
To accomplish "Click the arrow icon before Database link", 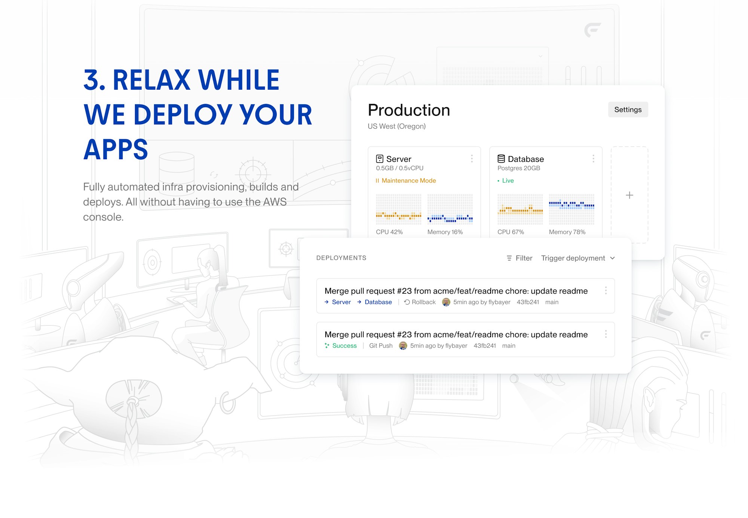I will [359, 302].
